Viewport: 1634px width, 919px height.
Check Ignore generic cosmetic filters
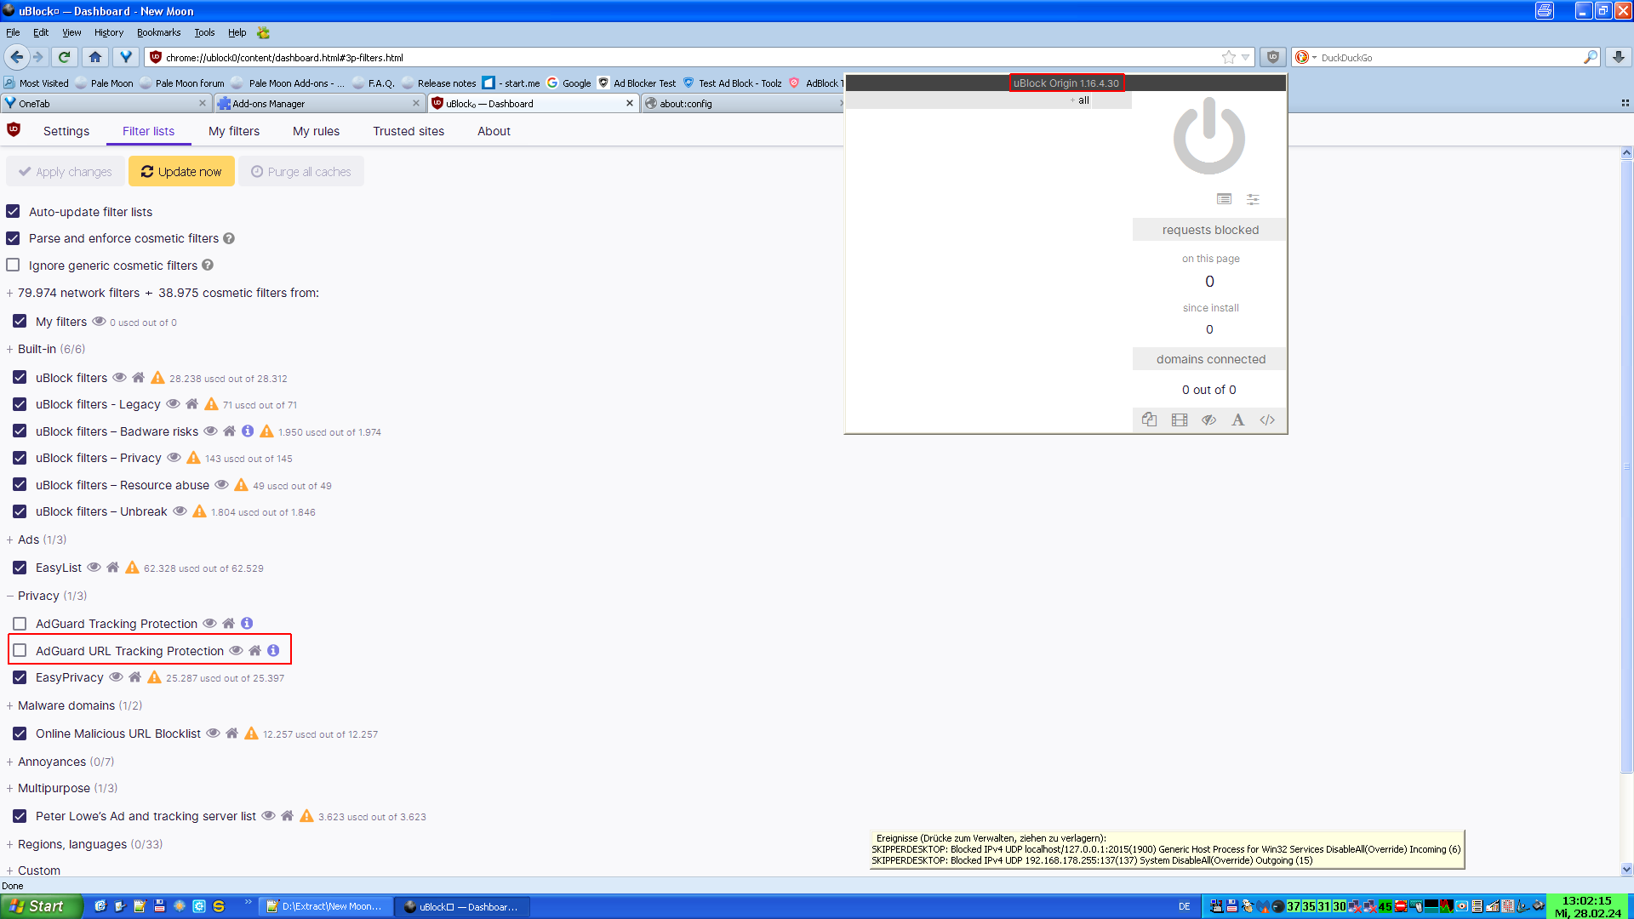point(13,265)
